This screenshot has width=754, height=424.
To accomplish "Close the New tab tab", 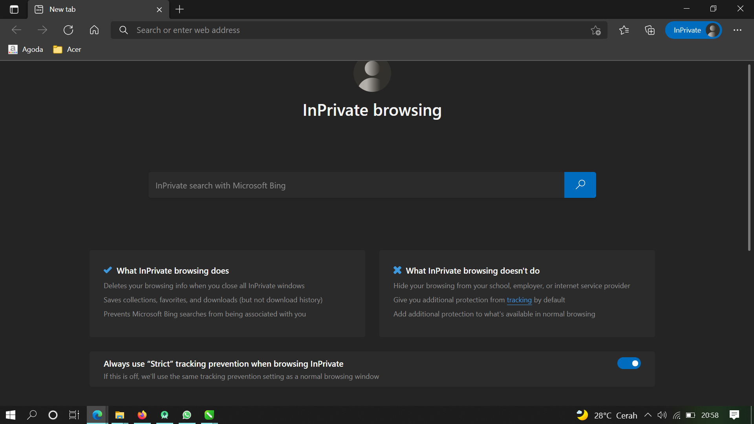I will [x=159, y=9].
